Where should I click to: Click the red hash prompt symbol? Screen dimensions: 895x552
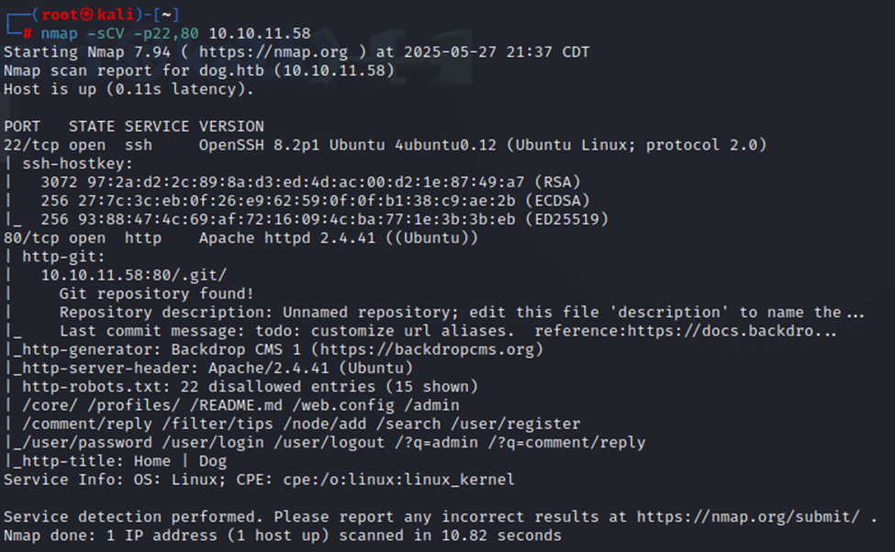click(27, 34)
